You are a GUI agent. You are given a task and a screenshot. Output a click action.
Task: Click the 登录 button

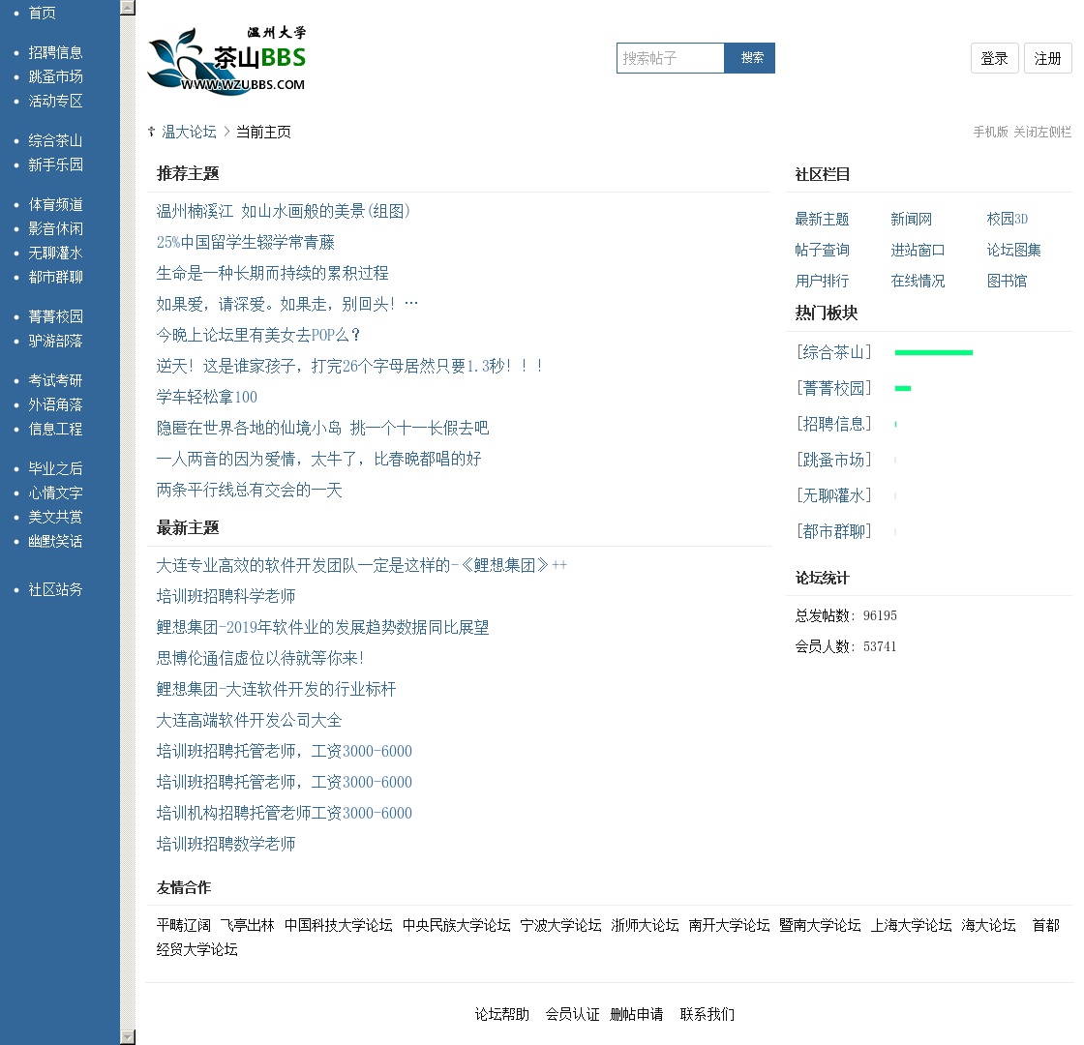pyautogui.click(x=994, y=58)
